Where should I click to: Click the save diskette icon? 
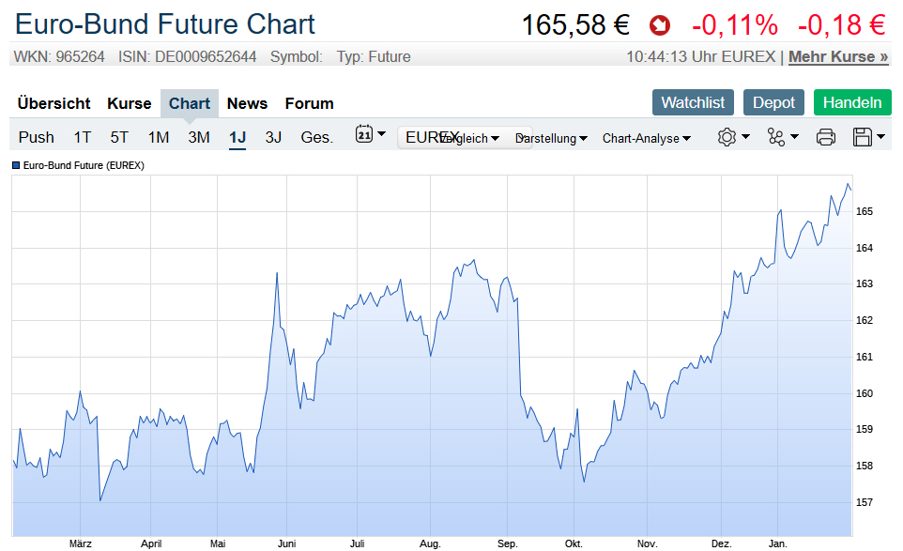coord(868,137)
